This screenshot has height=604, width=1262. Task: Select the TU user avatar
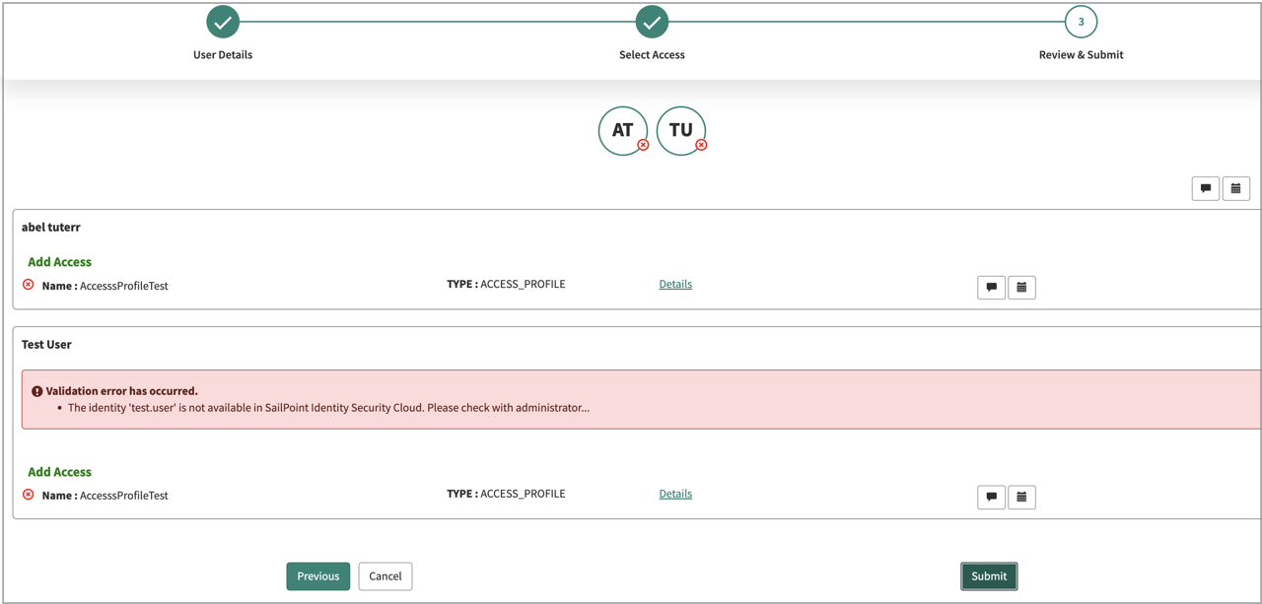[x=680, y=130]
